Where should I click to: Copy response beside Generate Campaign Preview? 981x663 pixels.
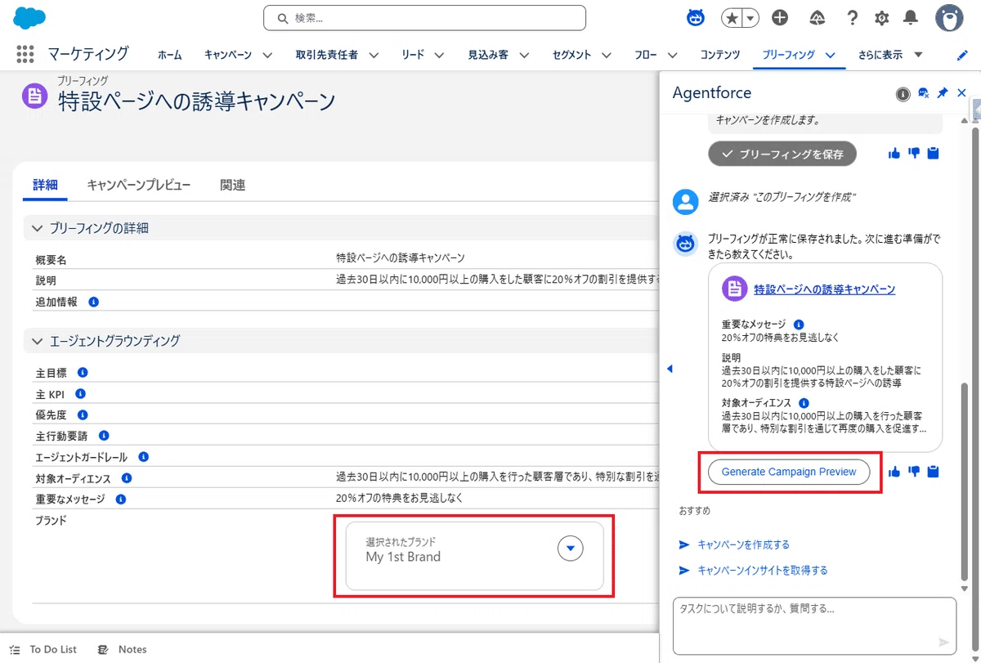934,472
